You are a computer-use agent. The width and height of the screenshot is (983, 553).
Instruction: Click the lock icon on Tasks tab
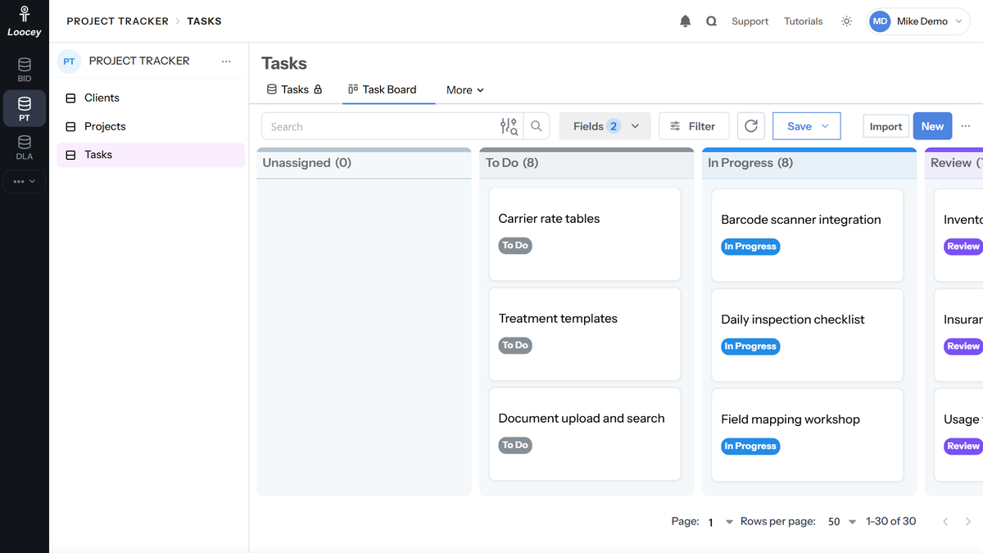point(318,89)
